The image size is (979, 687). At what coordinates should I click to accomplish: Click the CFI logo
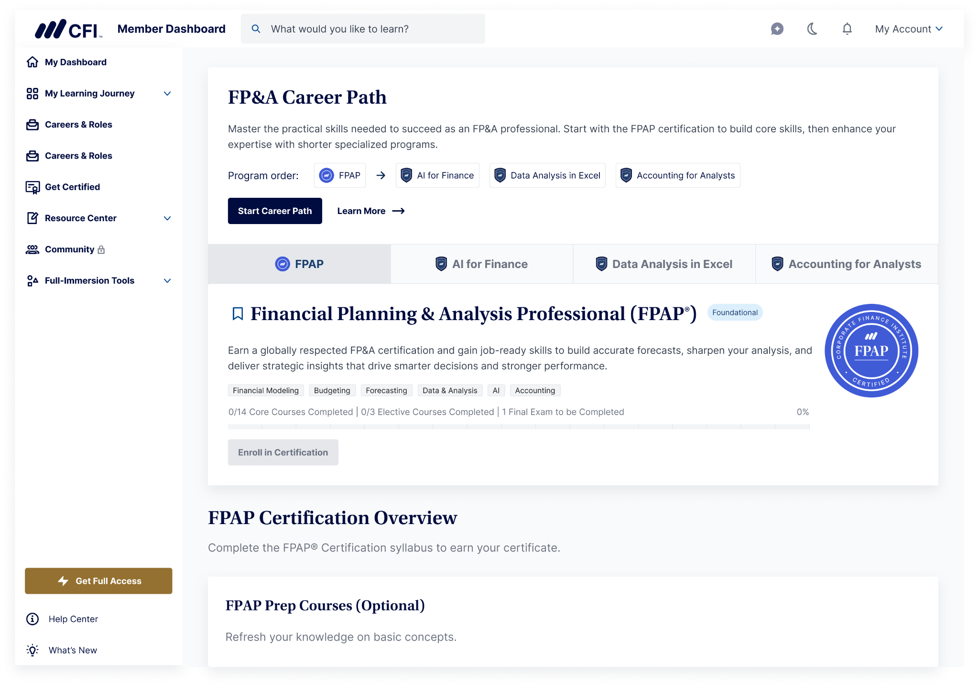[x=68, y=29]
